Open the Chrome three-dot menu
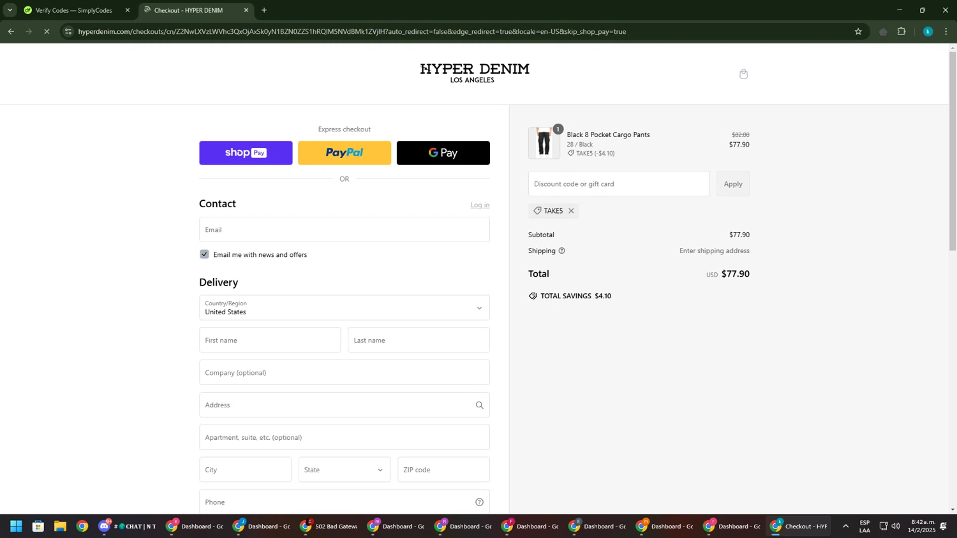The image size is (957, 538). coord(946,31)
